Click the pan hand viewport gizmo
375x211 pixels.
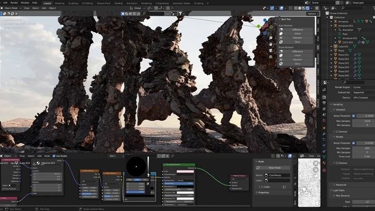(271, 45)
